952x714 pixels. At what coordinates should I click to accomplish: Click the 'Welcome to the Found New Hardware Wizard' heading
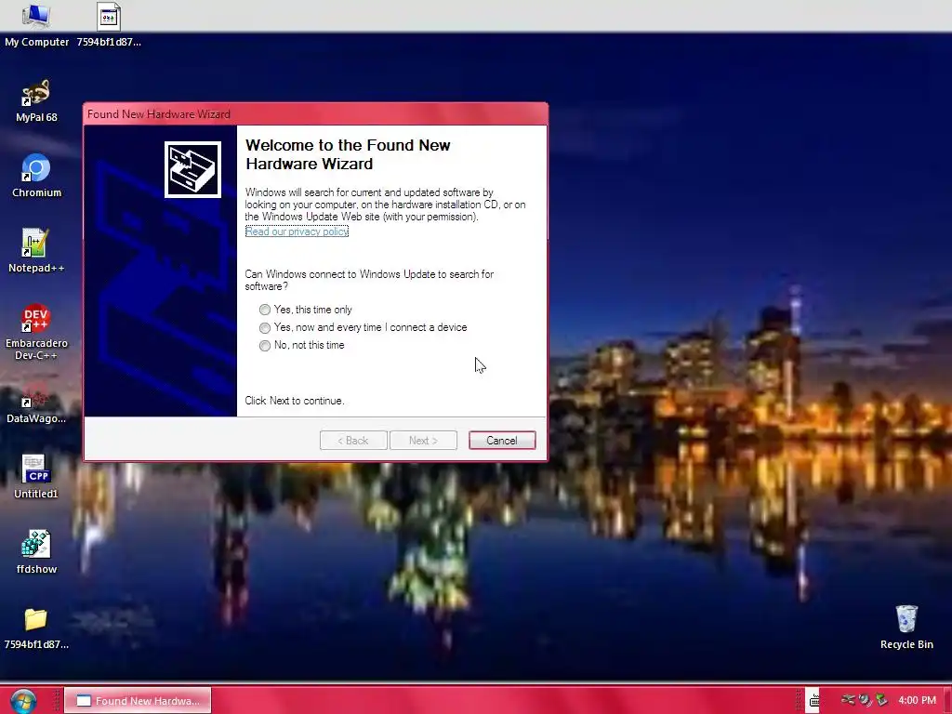pyautogui.click(x=348, y=154)
